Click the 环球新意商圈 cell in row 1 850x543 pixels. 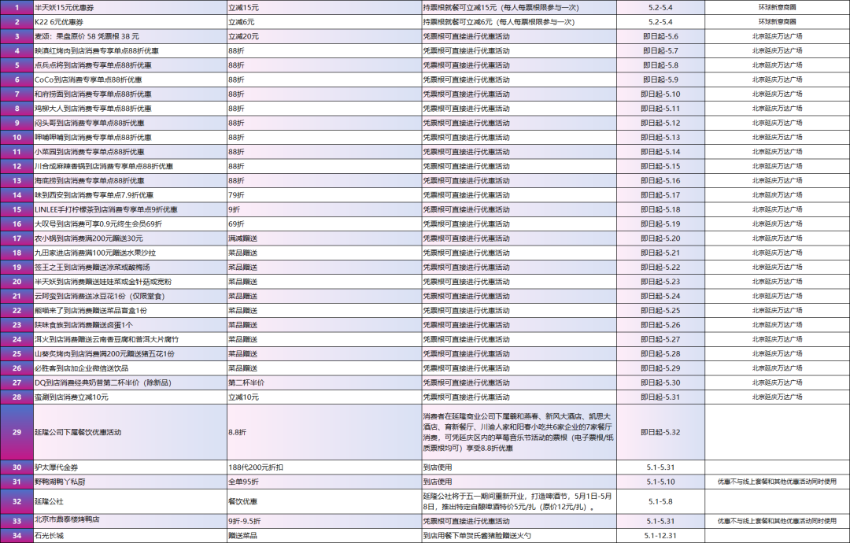[776, 7]
